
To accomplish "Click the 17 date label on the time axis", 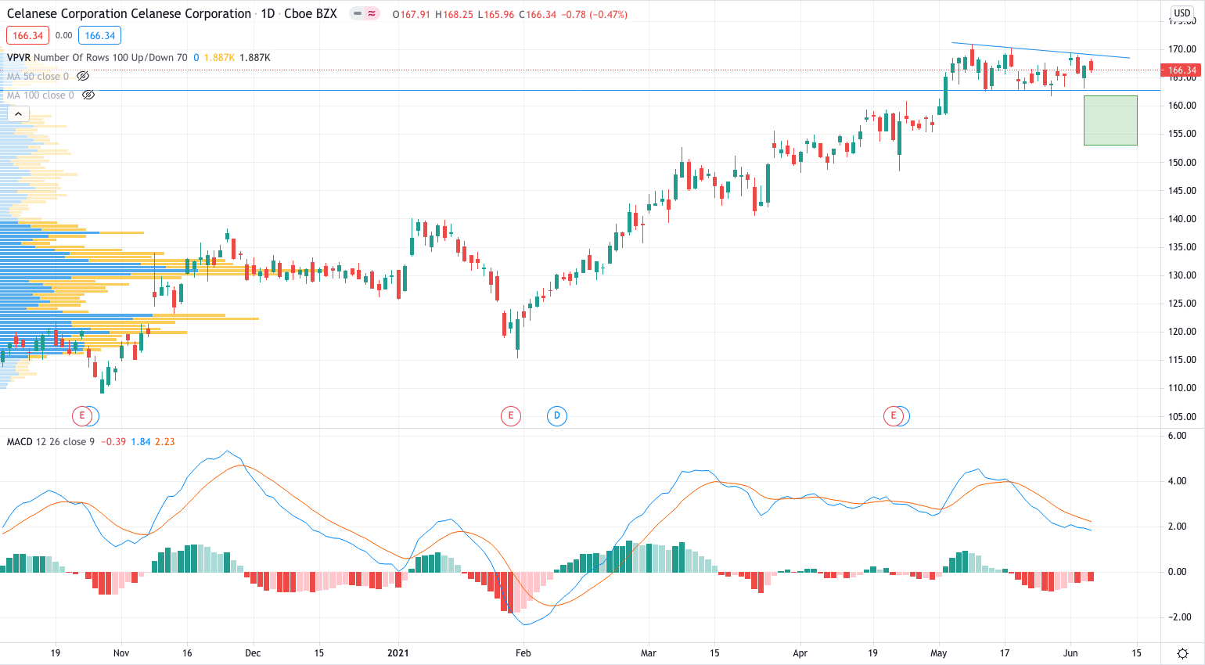I will click(x=1005, y=652).
